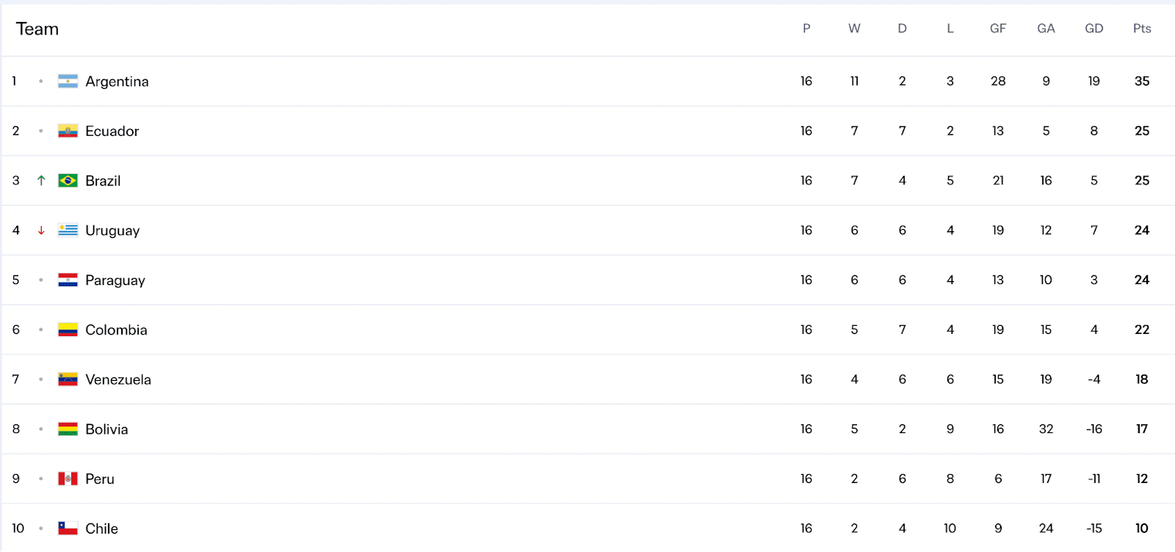Click Uruguay's red down arrow indicator
The height and width of the screenshot is (552, 1175).
[x=41, y=230]
